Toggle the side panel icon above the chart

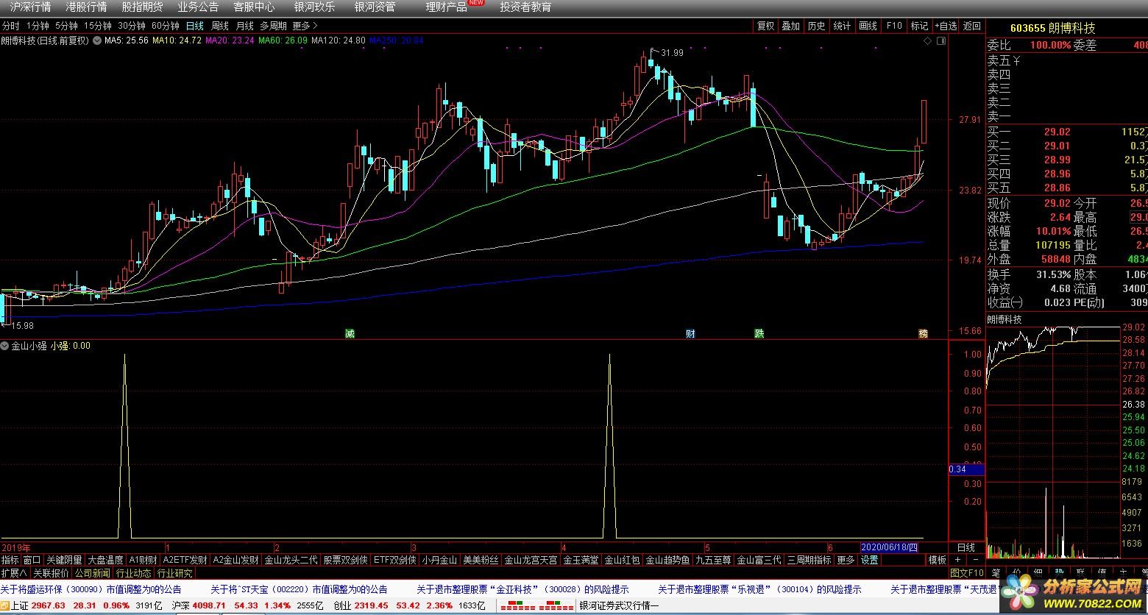[941, 41]
